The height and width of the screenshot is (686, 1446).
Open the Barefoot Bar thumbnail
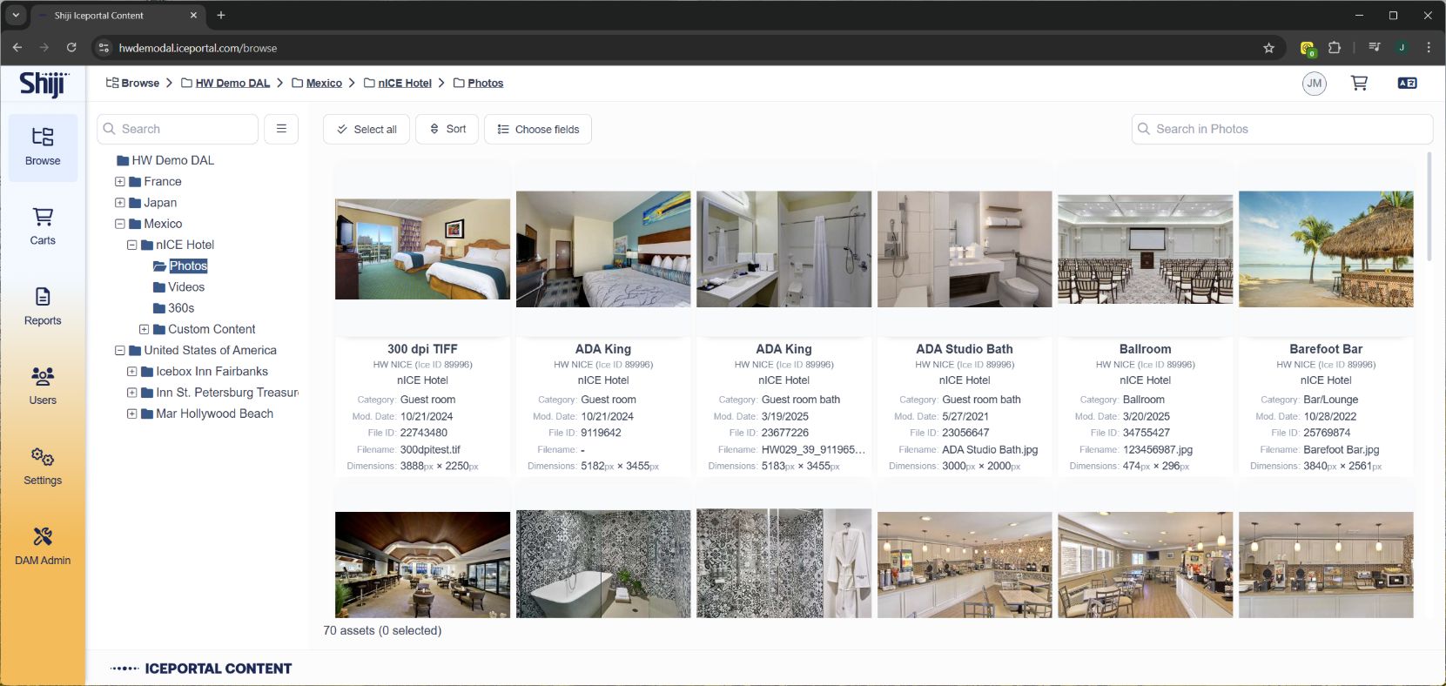tap(1326, 249)
